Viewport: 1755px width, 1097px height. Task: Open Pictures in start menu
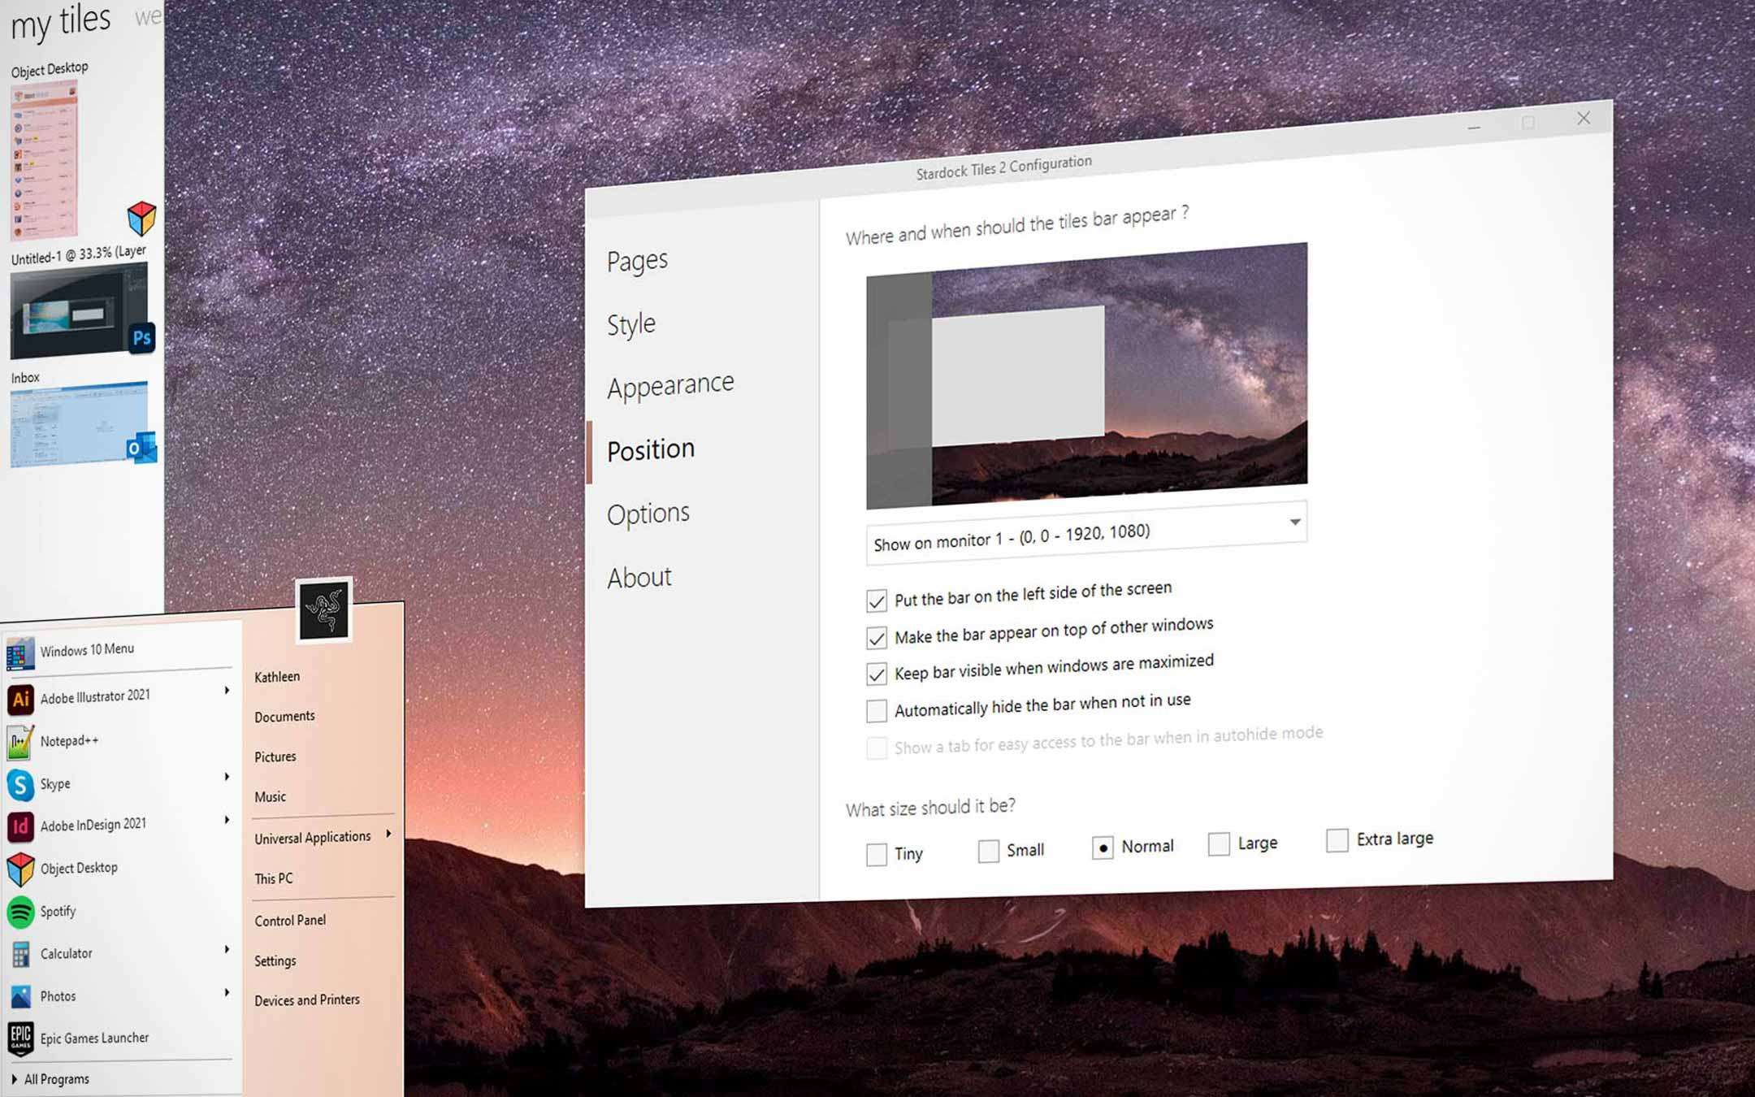pos(275,757)
